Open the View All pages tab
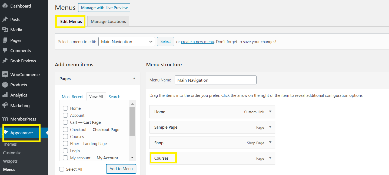 (x=96, y=97)
